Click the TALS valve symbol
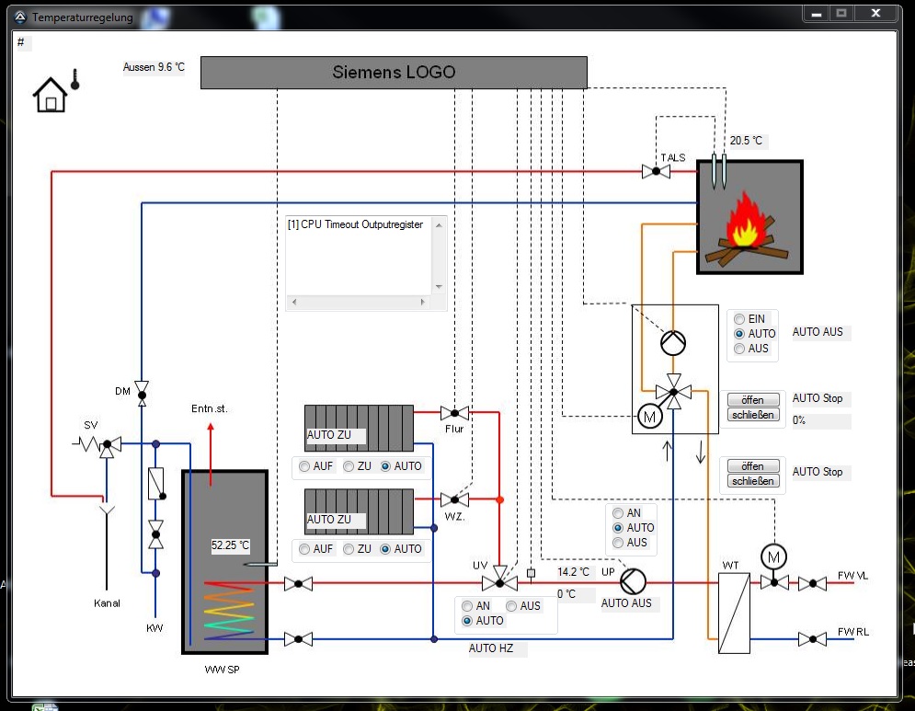915x711 pixels. click(x=656, y=171)
